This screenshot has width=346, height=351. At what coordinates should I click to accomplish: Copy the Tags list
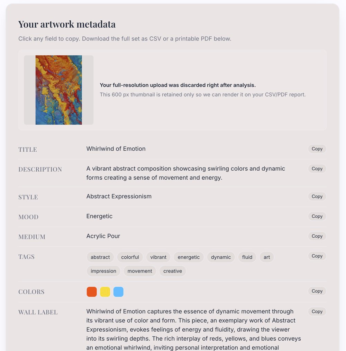(317, 256)
